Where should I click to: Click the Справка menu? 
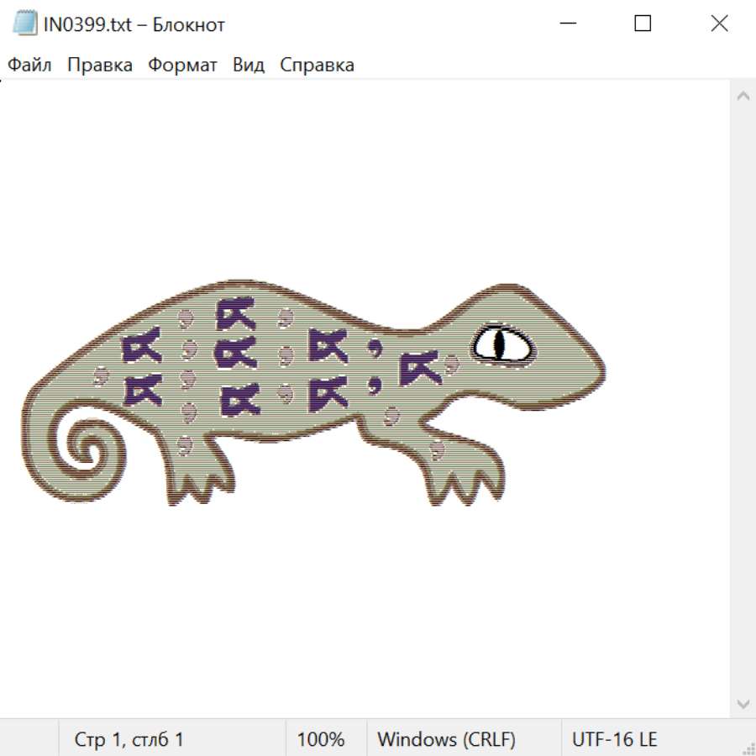click(317, 66)
